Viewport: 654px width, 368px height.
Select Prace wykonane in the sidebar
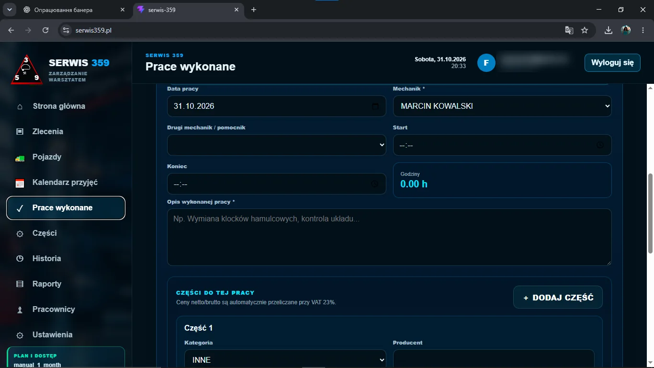(66, 208)
